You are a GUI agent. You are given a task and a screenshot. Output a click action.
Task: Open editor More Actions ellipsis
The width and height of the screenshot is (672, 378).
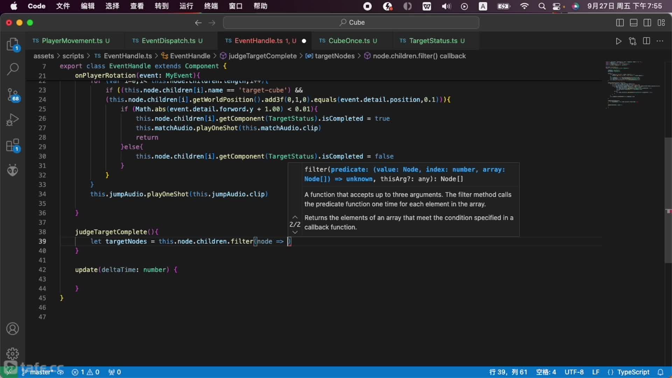click(x=660, y=41)
